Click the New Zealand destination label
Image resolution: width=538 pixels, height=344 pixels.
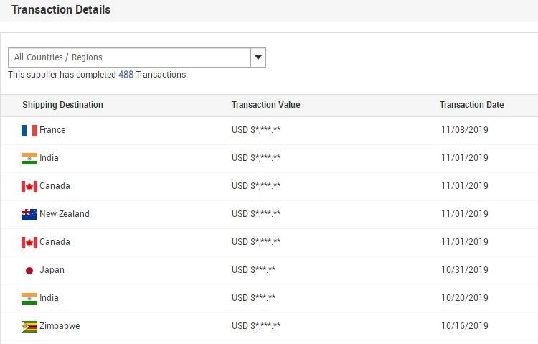click(65, 214)
